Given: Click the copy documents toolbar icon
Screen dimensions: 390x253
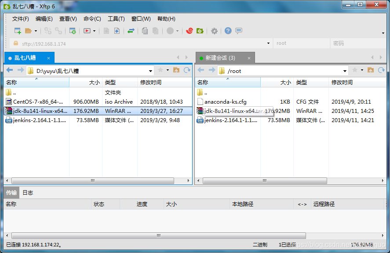Looking at the screenshot, I should (x=145, y=31).
